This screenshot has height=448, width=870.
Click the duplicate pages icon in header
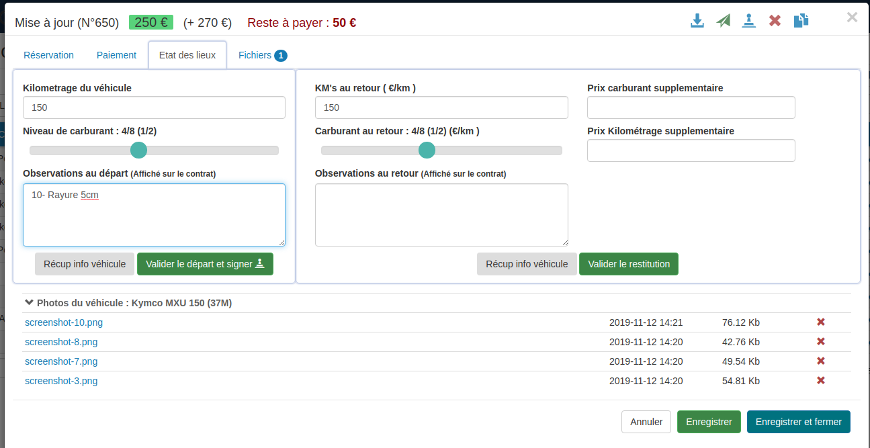(801, 21)
